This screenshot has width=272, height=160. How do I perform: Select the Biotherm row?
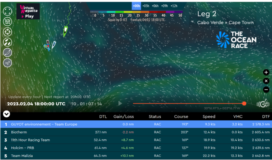tap(136, 132)
